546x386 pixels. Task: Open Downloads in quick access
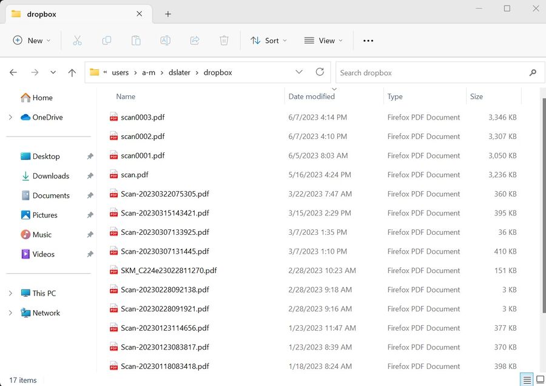tap(45, 176)
